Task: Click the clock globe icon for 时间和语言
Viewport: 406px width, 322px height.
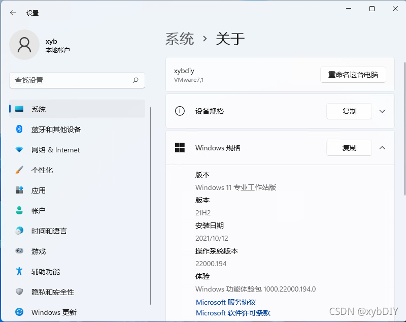Action: point(19,231)
